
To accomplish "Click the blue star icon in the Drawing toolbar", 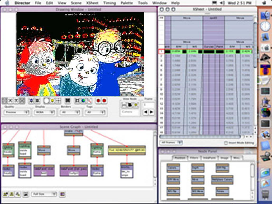I will click(x=31, y=101).
